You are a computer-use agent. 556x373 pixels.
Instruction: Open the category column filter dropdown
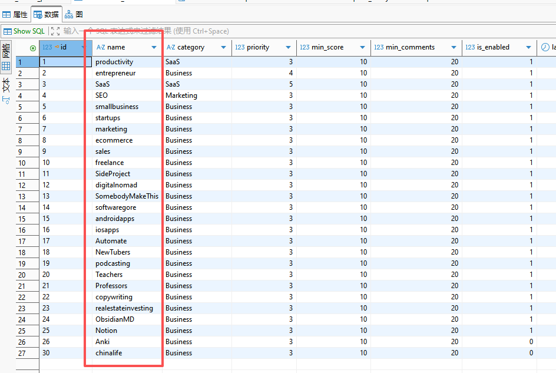pyautogui.click(x=224, y=48)
